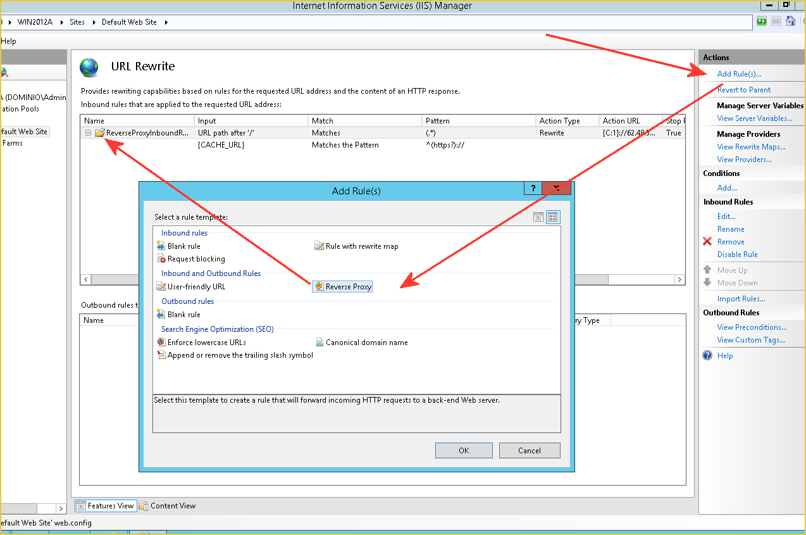Click the "Matches the Pattern" cell

(345, 145)
